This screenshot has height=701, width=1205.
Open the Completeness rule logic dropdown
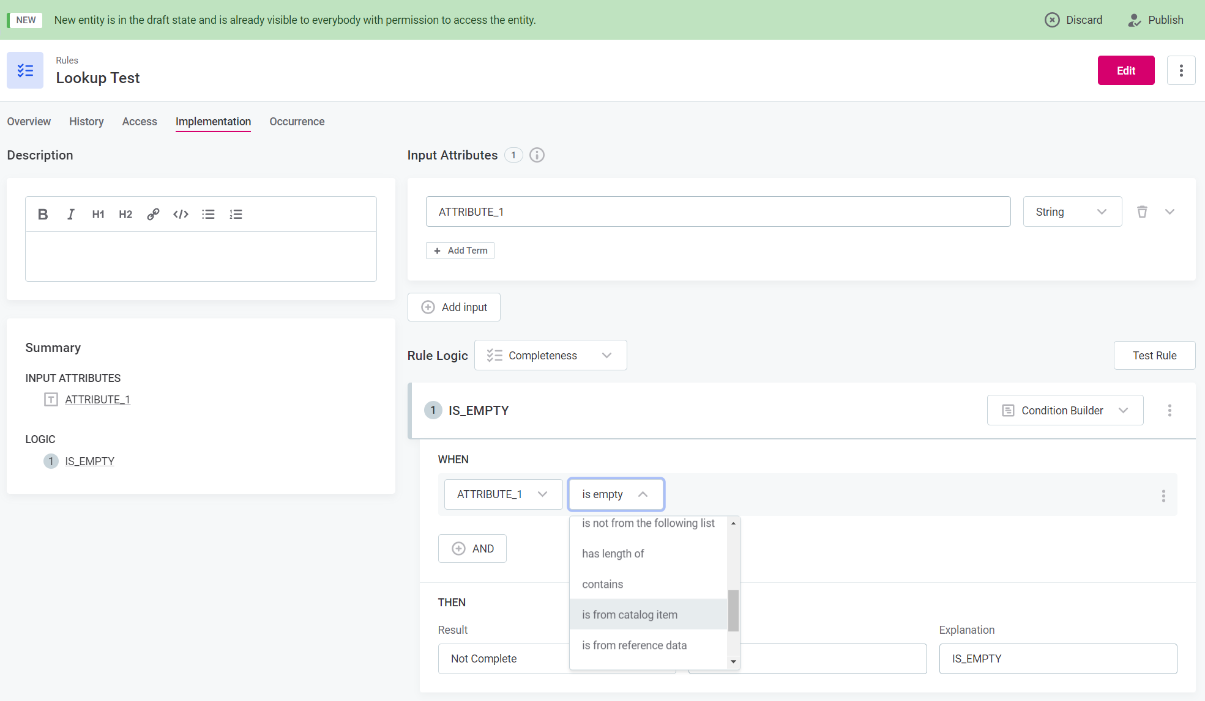point(550,356)
